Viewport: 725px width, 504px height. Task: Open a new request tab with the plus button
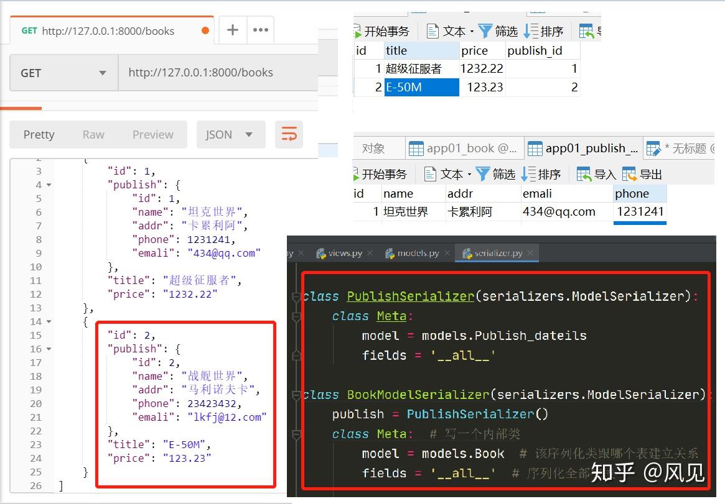[232, 29]
